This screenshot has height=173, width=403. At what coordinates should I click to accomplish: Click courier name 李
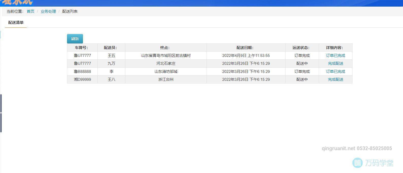tap(111, 72)
